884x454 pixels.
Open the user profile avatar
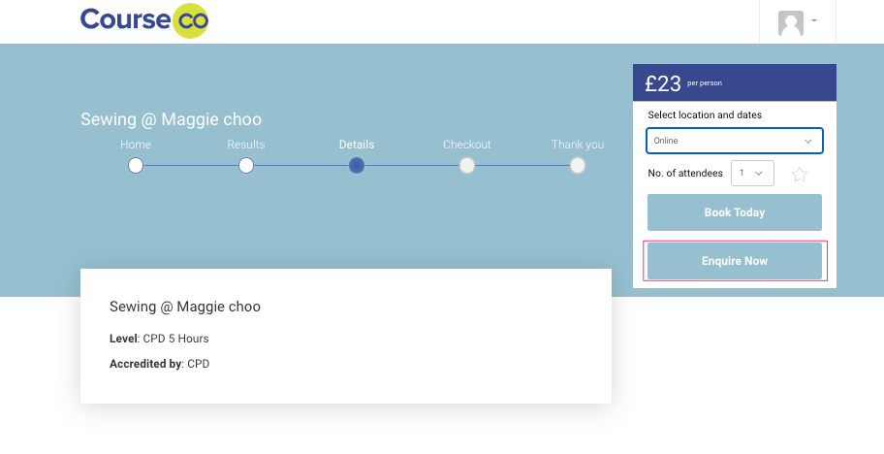(x=791, y=22)
